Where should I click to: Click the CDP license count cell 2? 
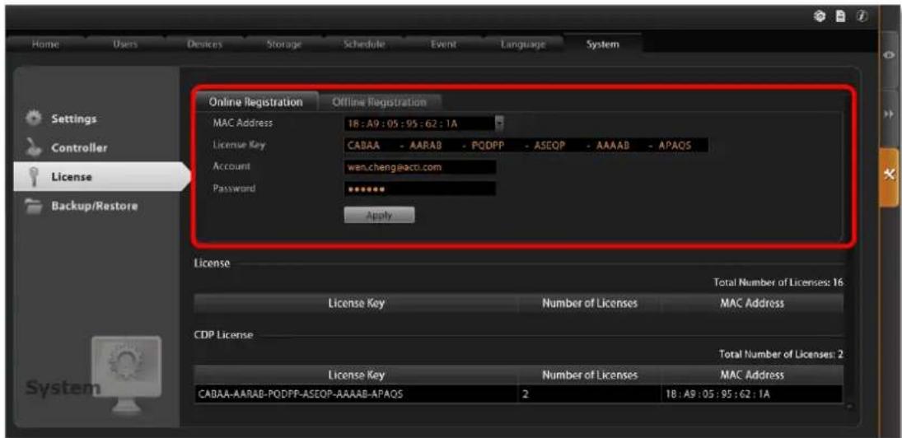(x=590, y=394)
